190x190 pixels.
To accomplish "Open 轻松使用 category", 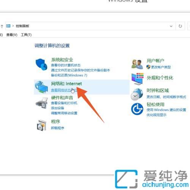I will click(155, 104).
